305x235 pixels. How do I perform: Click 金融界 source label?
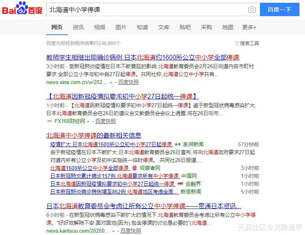point(193,184)
